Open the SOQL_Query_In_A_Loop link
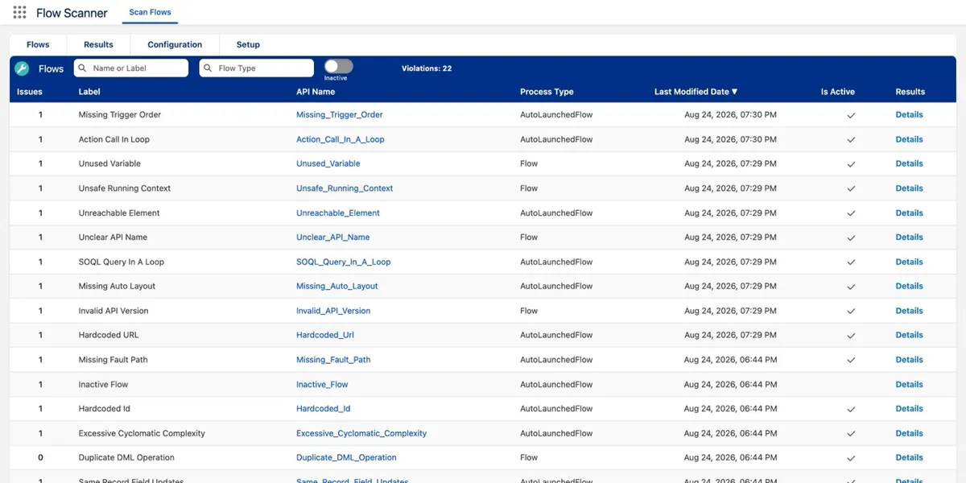This screenshot has width=966, height=483. click(344, 262)
